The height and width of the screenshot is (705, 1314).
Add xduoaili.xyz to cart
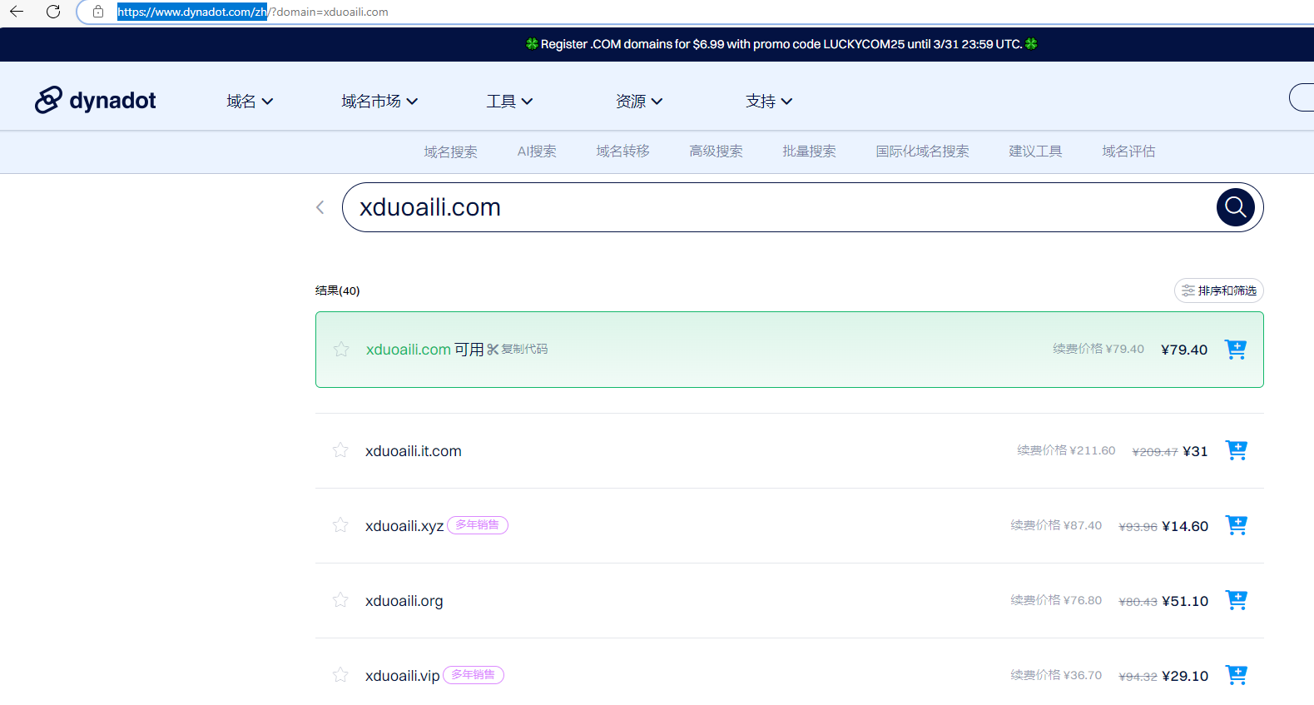[x=1236, y=525]
